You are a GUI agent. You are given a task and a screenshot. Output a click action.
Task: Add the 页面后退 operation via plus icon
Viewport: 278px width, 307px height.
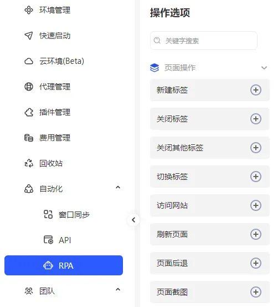click(x=256, y=263)
